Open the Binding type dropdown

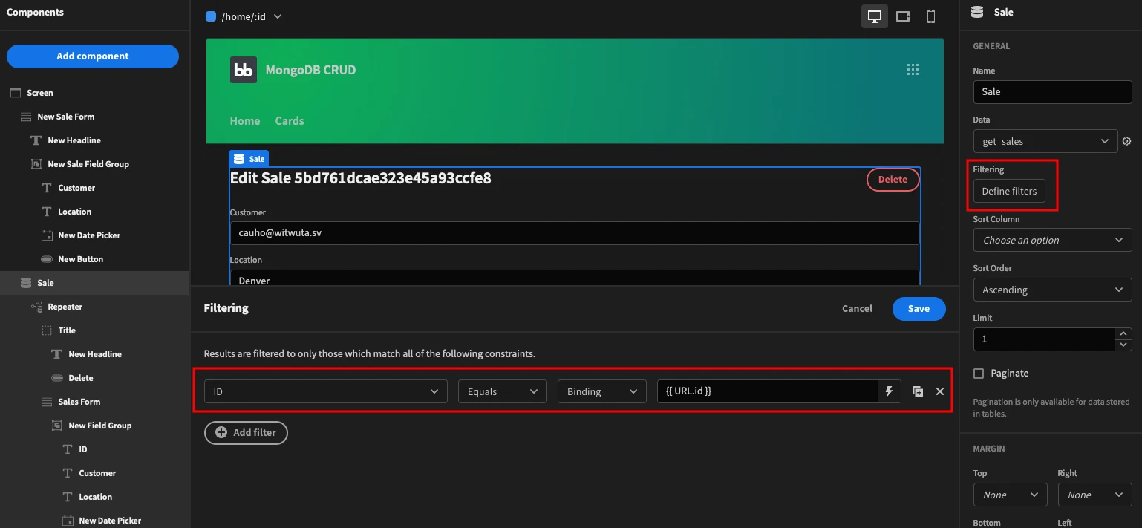pos(602,391)
